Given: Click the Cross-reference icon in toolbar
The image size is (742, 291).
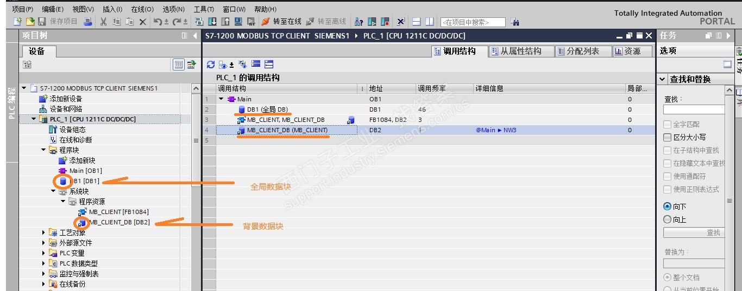Looking at the screenshot, I should [401, 22].
